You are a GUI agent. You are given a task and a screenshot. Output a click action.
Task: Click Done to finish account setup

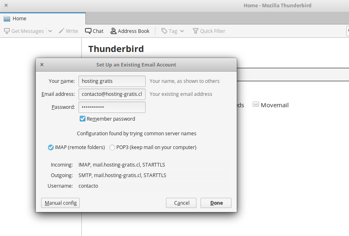(x=216, y=203)
